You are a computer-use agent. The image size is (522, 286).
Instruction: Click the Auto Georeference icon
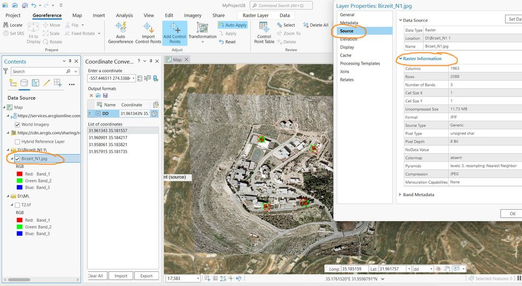[121, 33]
